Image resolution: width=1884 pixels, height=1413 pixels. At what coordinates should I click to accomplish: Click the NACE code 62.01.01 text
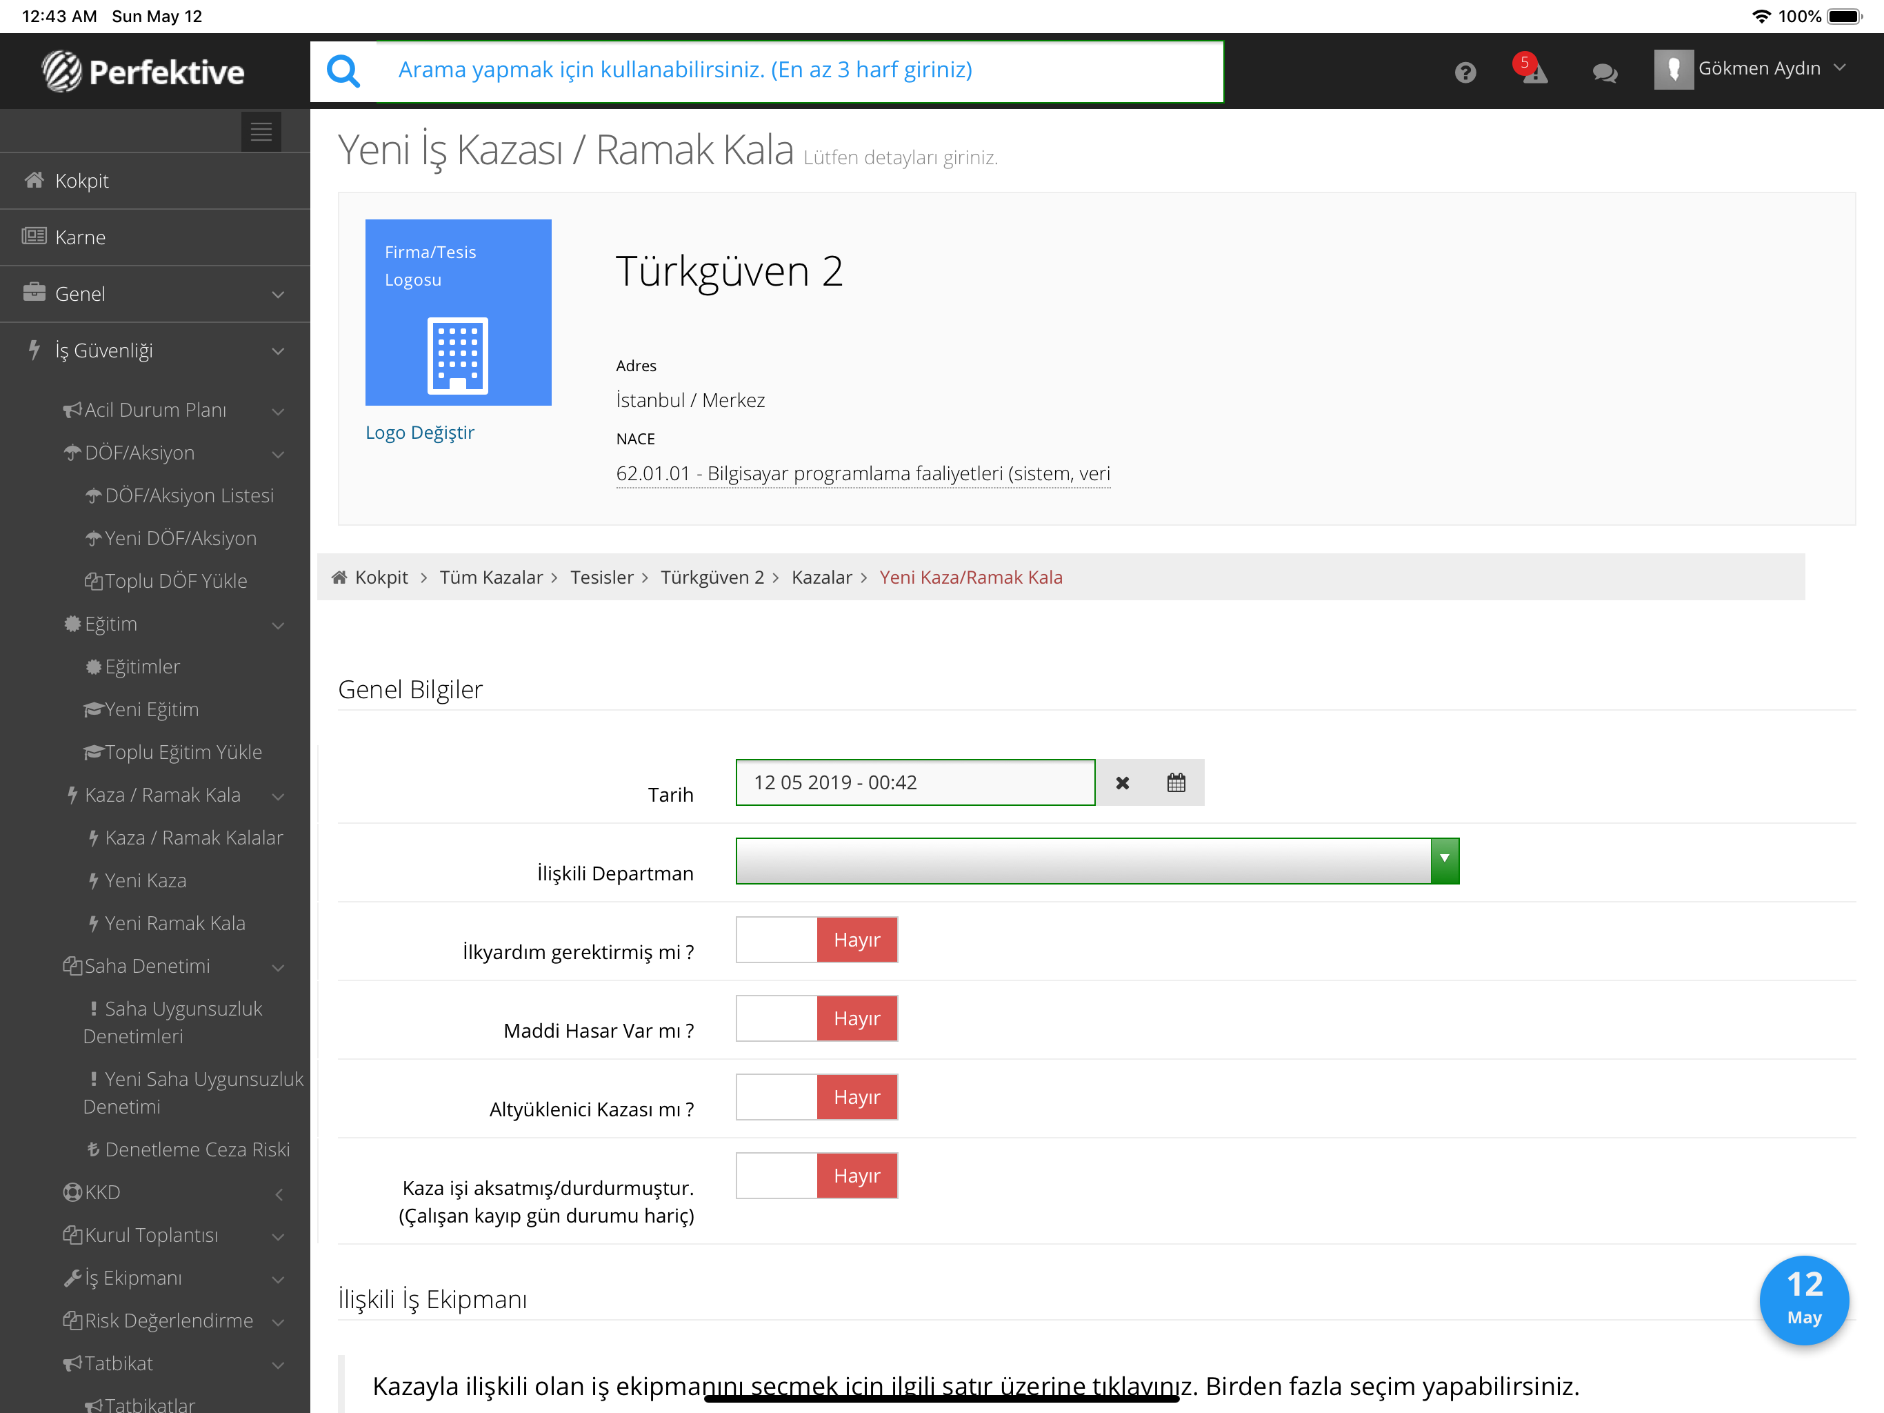click(863, 474)
